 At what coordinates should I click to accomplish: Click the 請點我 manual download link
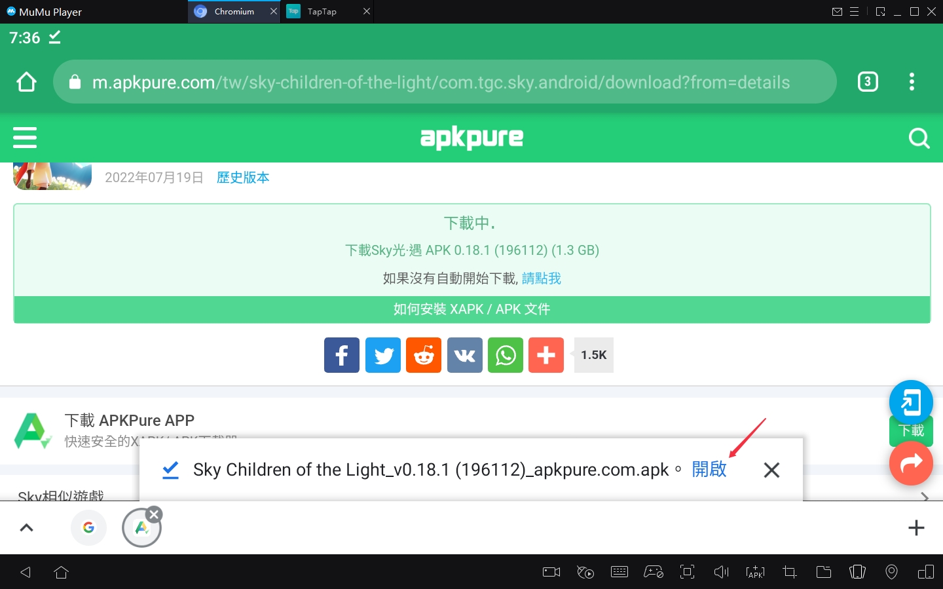(542, 278)
